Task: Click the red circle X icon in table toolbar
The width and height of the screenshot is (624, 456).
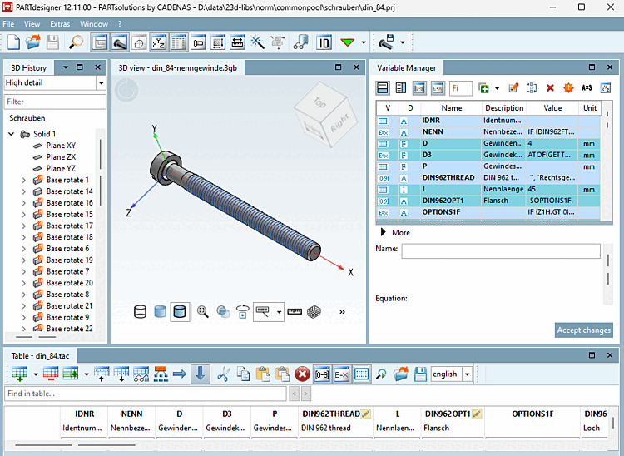Action: tap(303, 374)
